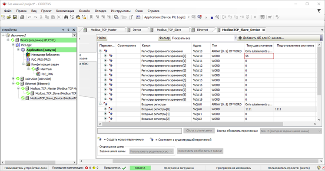Image resolution: width=325 pixels, height=171 pixels.
Task: Open the Фильтр Показать все dropdown
Action: 235,38
